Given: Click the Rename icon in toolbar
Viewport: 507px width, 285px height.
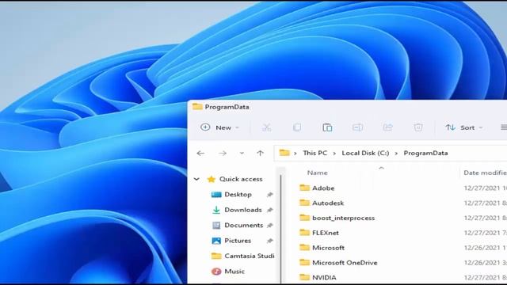Looking at the screenshot, I should click(x=357, y=127).
